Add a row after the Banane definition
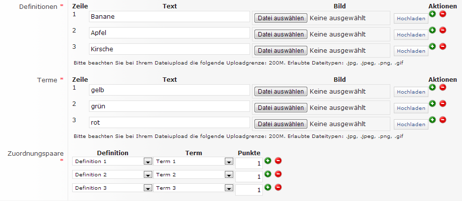The height and width of the screenshot is (201, 462). click(x=432, y=14)
